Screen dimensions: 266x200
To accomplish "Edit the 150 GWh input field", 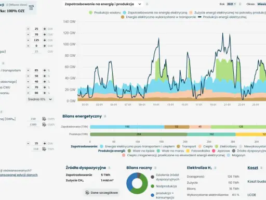I will 33,119.
